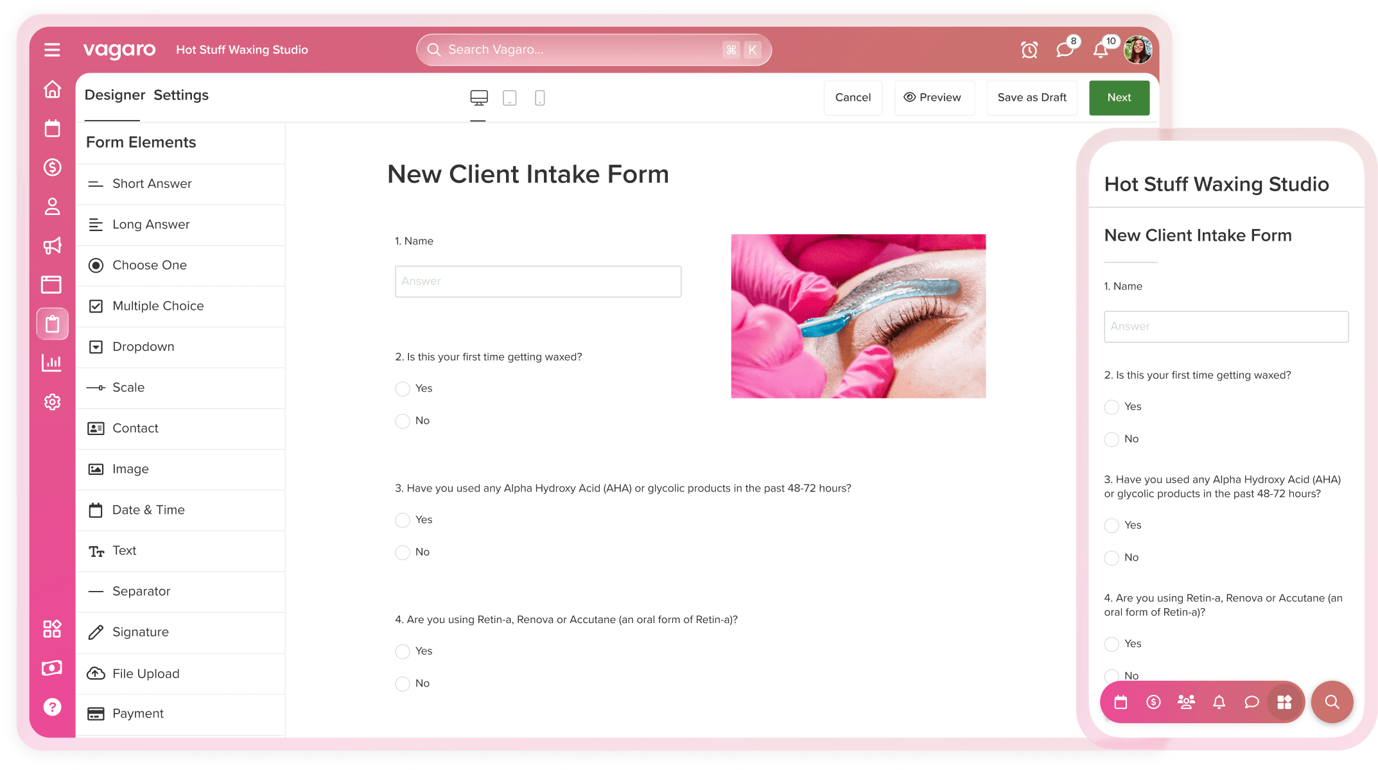Screen dimensions: 1378x770
Task: Open the chat bubble messages icon
Action: coord(1065,49)
